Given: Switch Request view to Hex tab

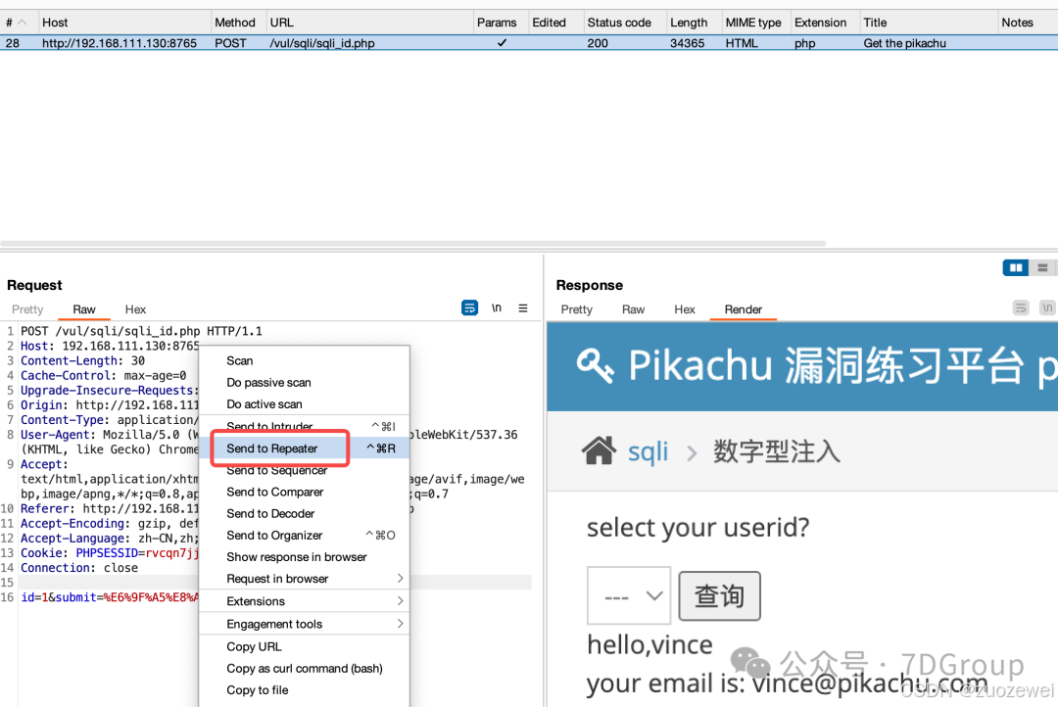Looking at the screenshot, I should [135, 309].
